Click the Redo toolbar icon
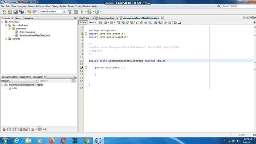Viewport: 256px width, 144px height. [34, 12]
